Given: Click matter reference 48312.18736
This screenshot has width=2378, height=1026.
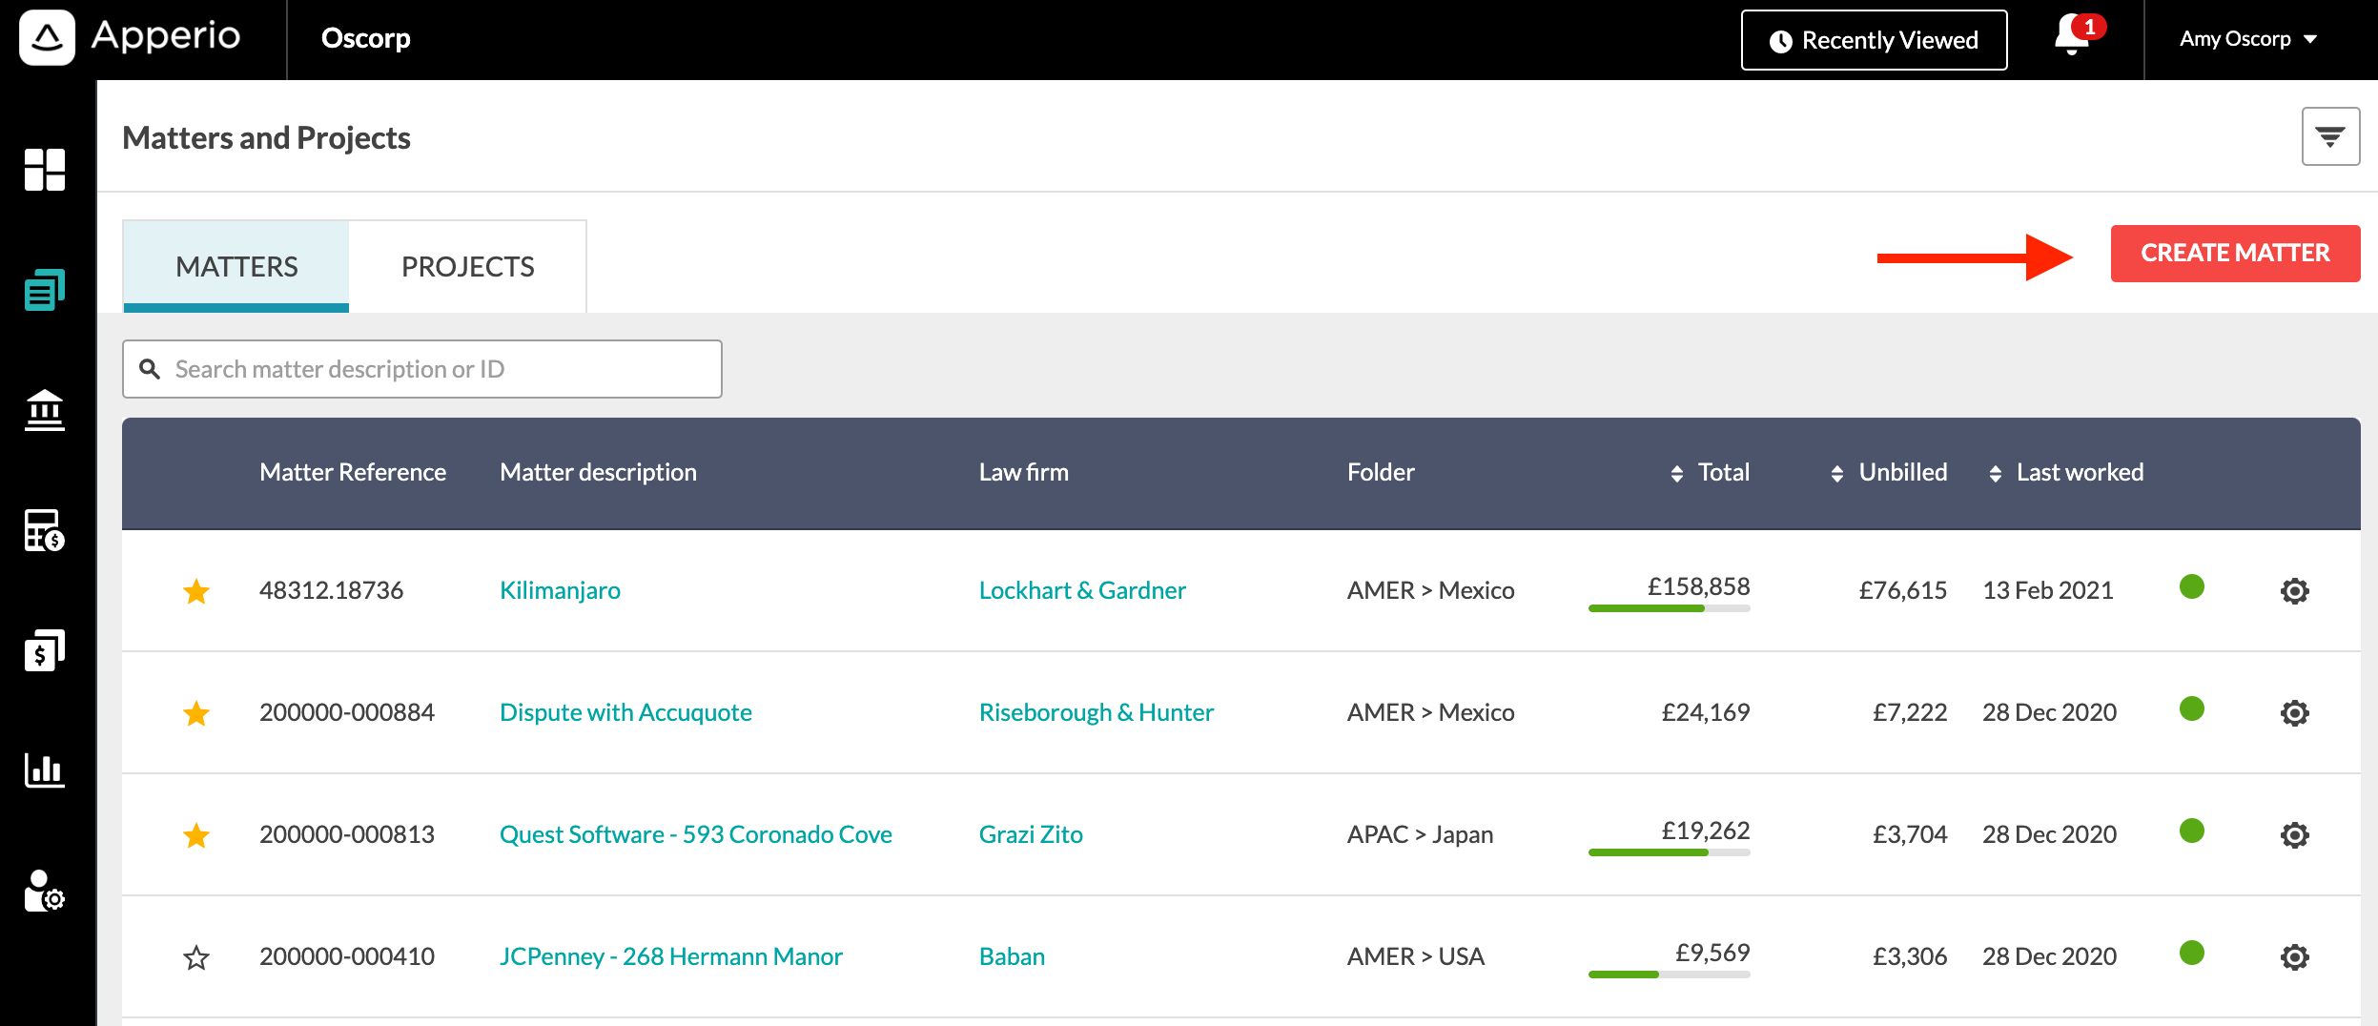Looking at the screenshot, I should pos(331,591).
